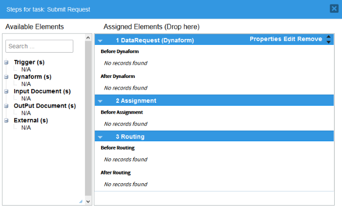Click the Search elements input field

coord(39,46)
